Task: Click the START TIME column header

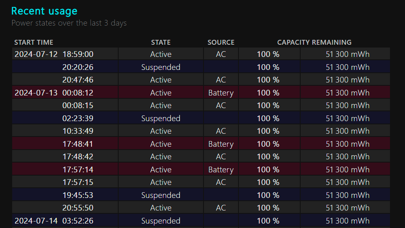Action: point(34,42)
